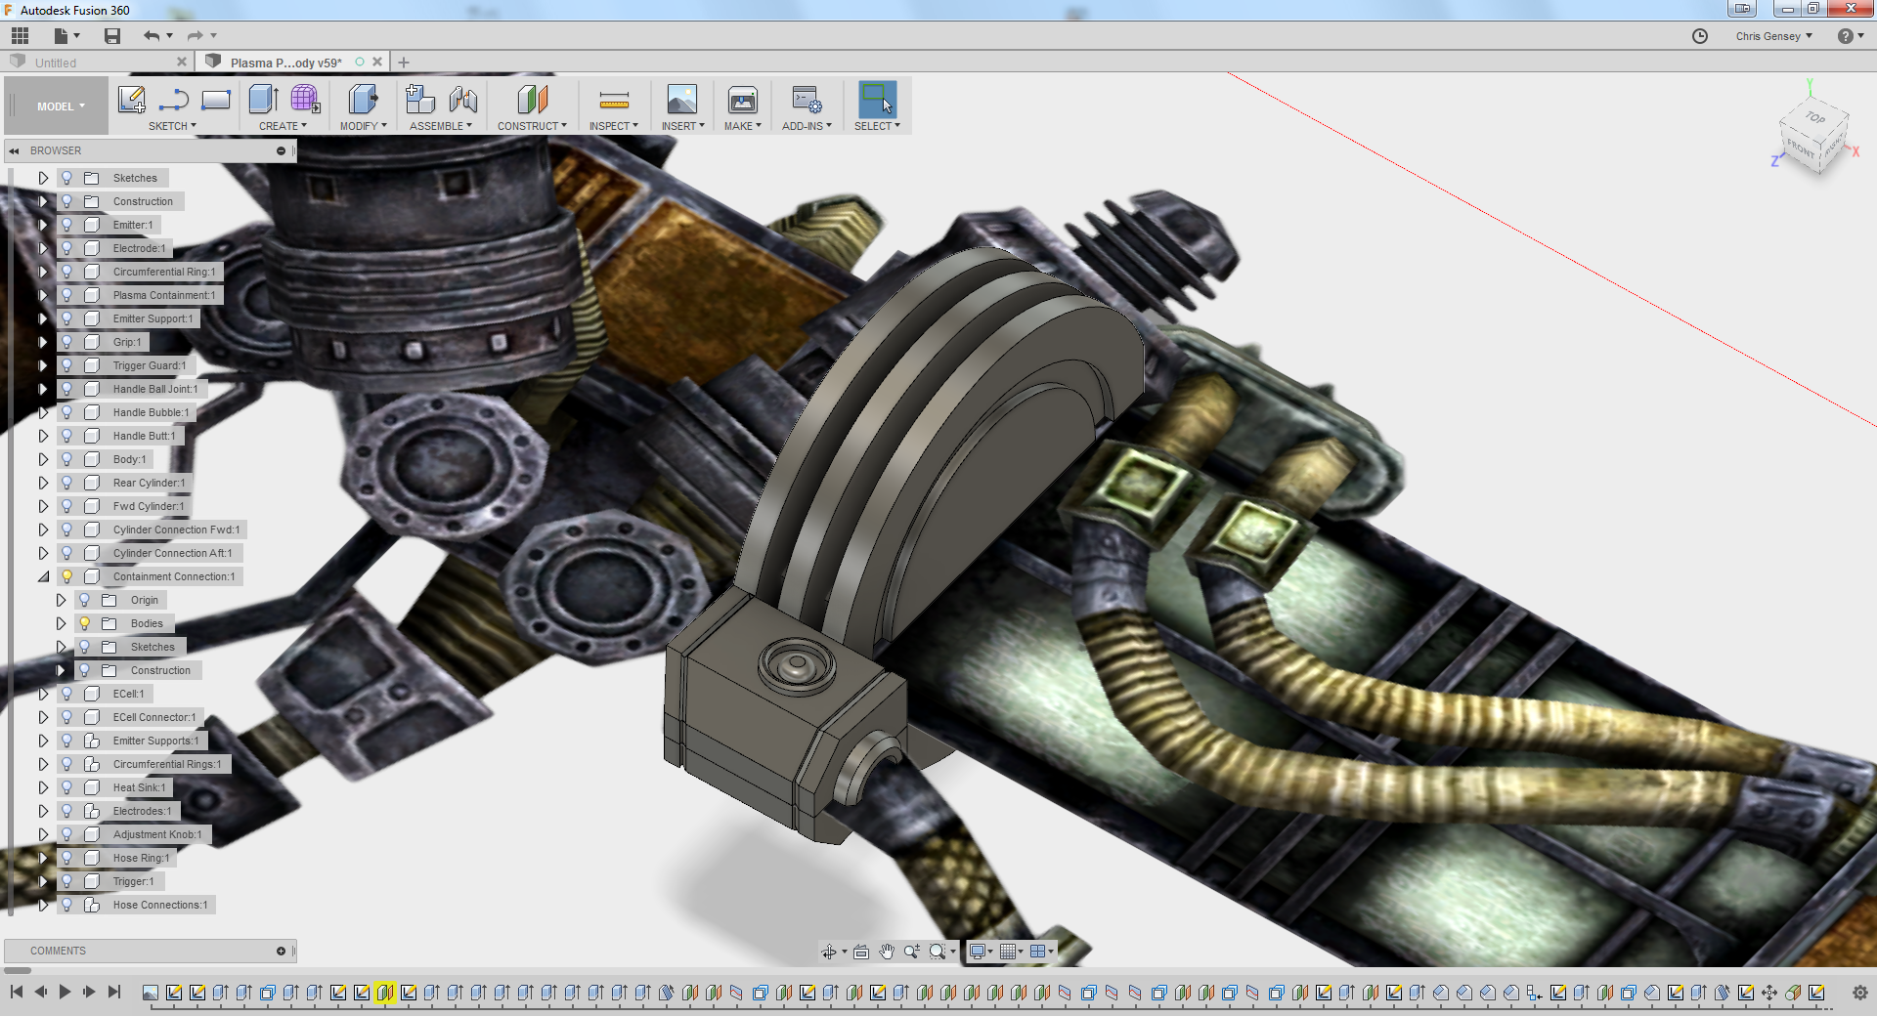
Task: Switch to the Untitled document tab
Action: [56, 63]
